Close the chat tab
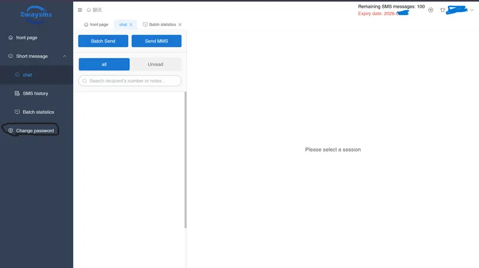This screenshot has height=268, width=479. coord(131,25)
